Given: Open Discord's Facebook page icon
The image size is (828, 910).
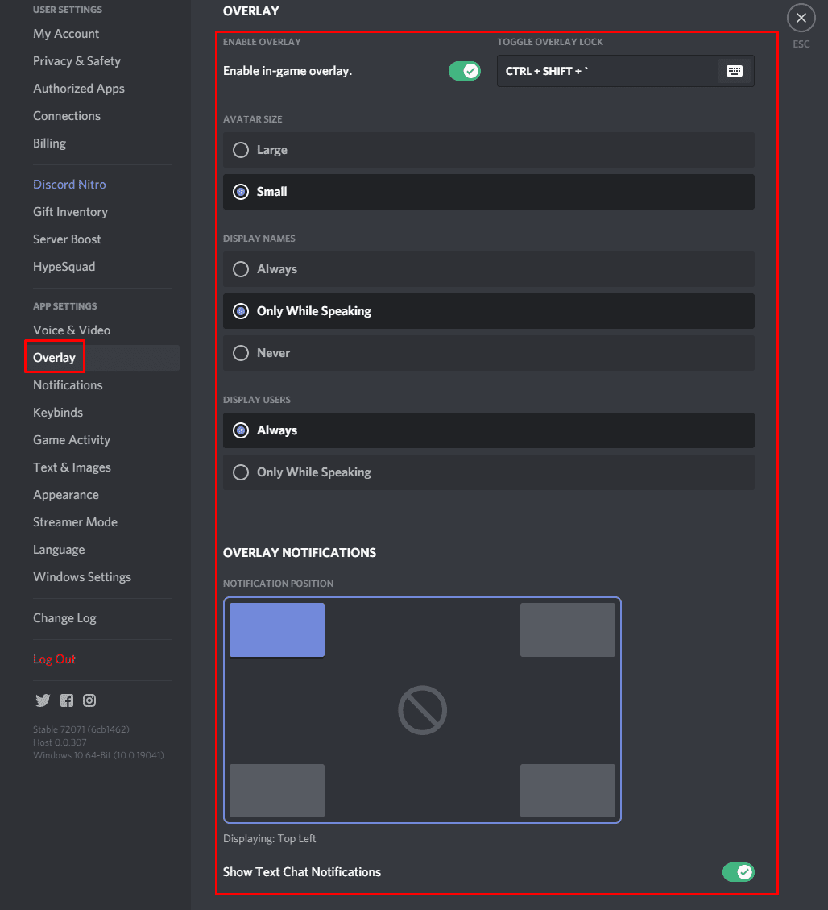Looking at the screenshot, I should [x=66, y=700].
